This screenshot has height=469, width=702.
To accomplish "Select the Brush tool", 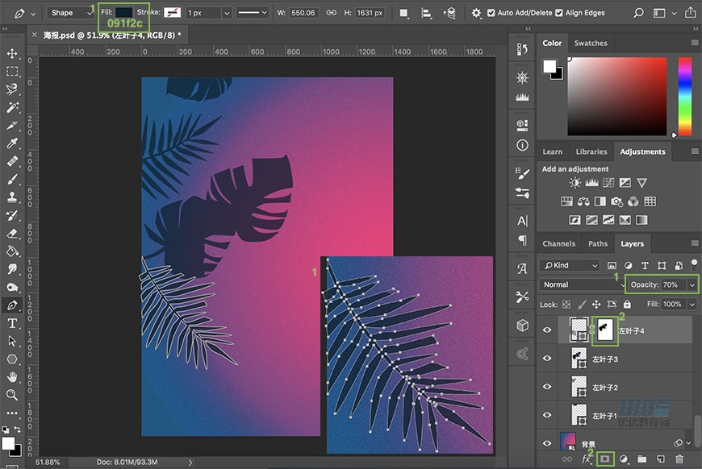I will (x=12, y=179).
